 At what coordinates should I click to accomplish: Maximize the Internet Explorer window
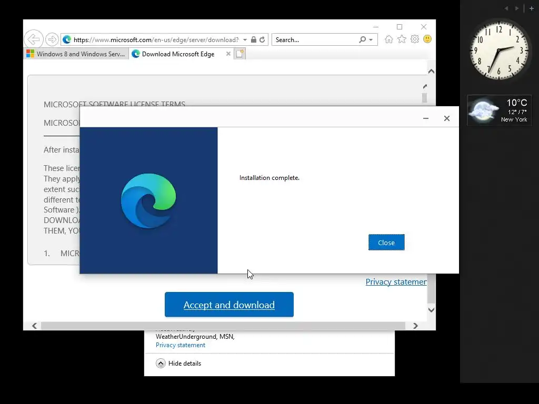[x=400, y=27]
